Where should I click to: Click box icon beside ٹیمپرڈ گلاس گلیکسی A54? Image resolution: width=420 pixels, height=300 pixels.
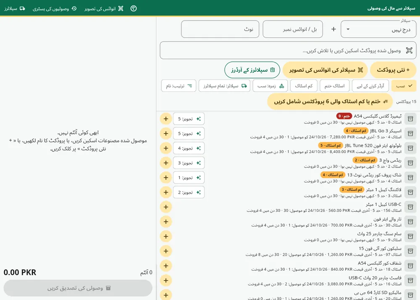point(410,118)
